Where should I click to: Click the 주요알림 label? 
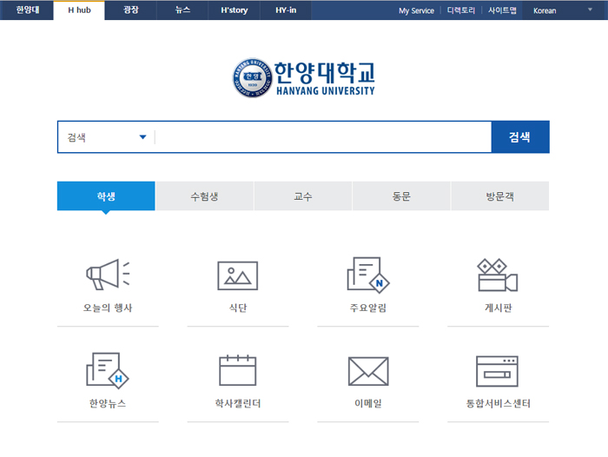point(368,308)
